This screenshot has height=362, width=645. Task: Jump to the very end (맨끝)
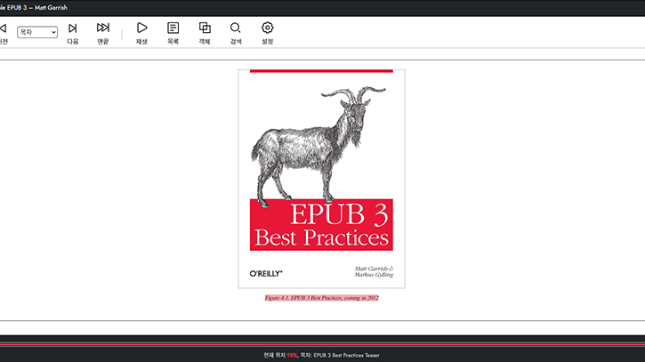click(103, 33)
